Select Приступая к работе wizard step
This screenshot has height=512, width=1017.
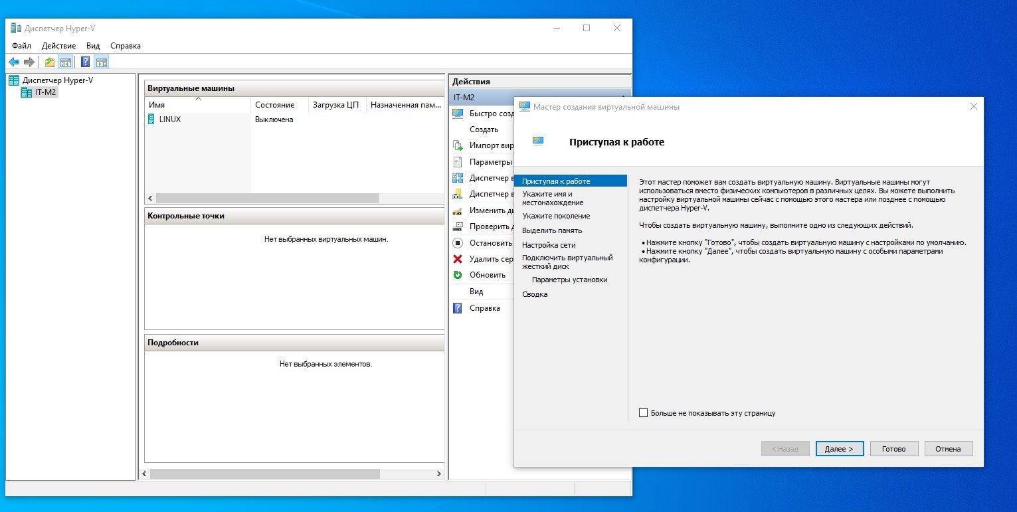(571, 181)
